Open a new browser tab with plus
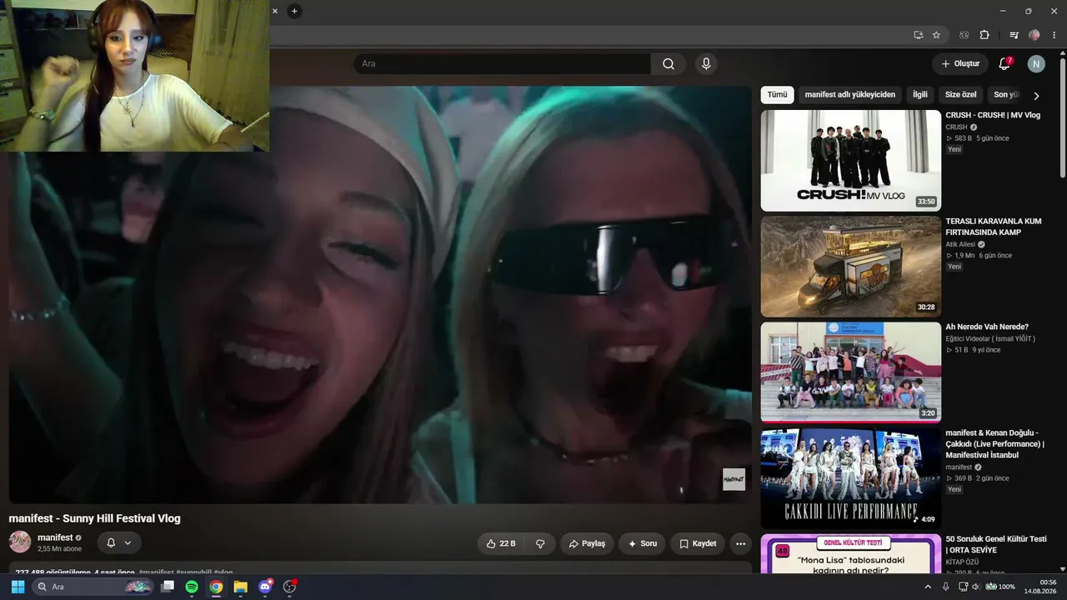 tap(294, 11)
